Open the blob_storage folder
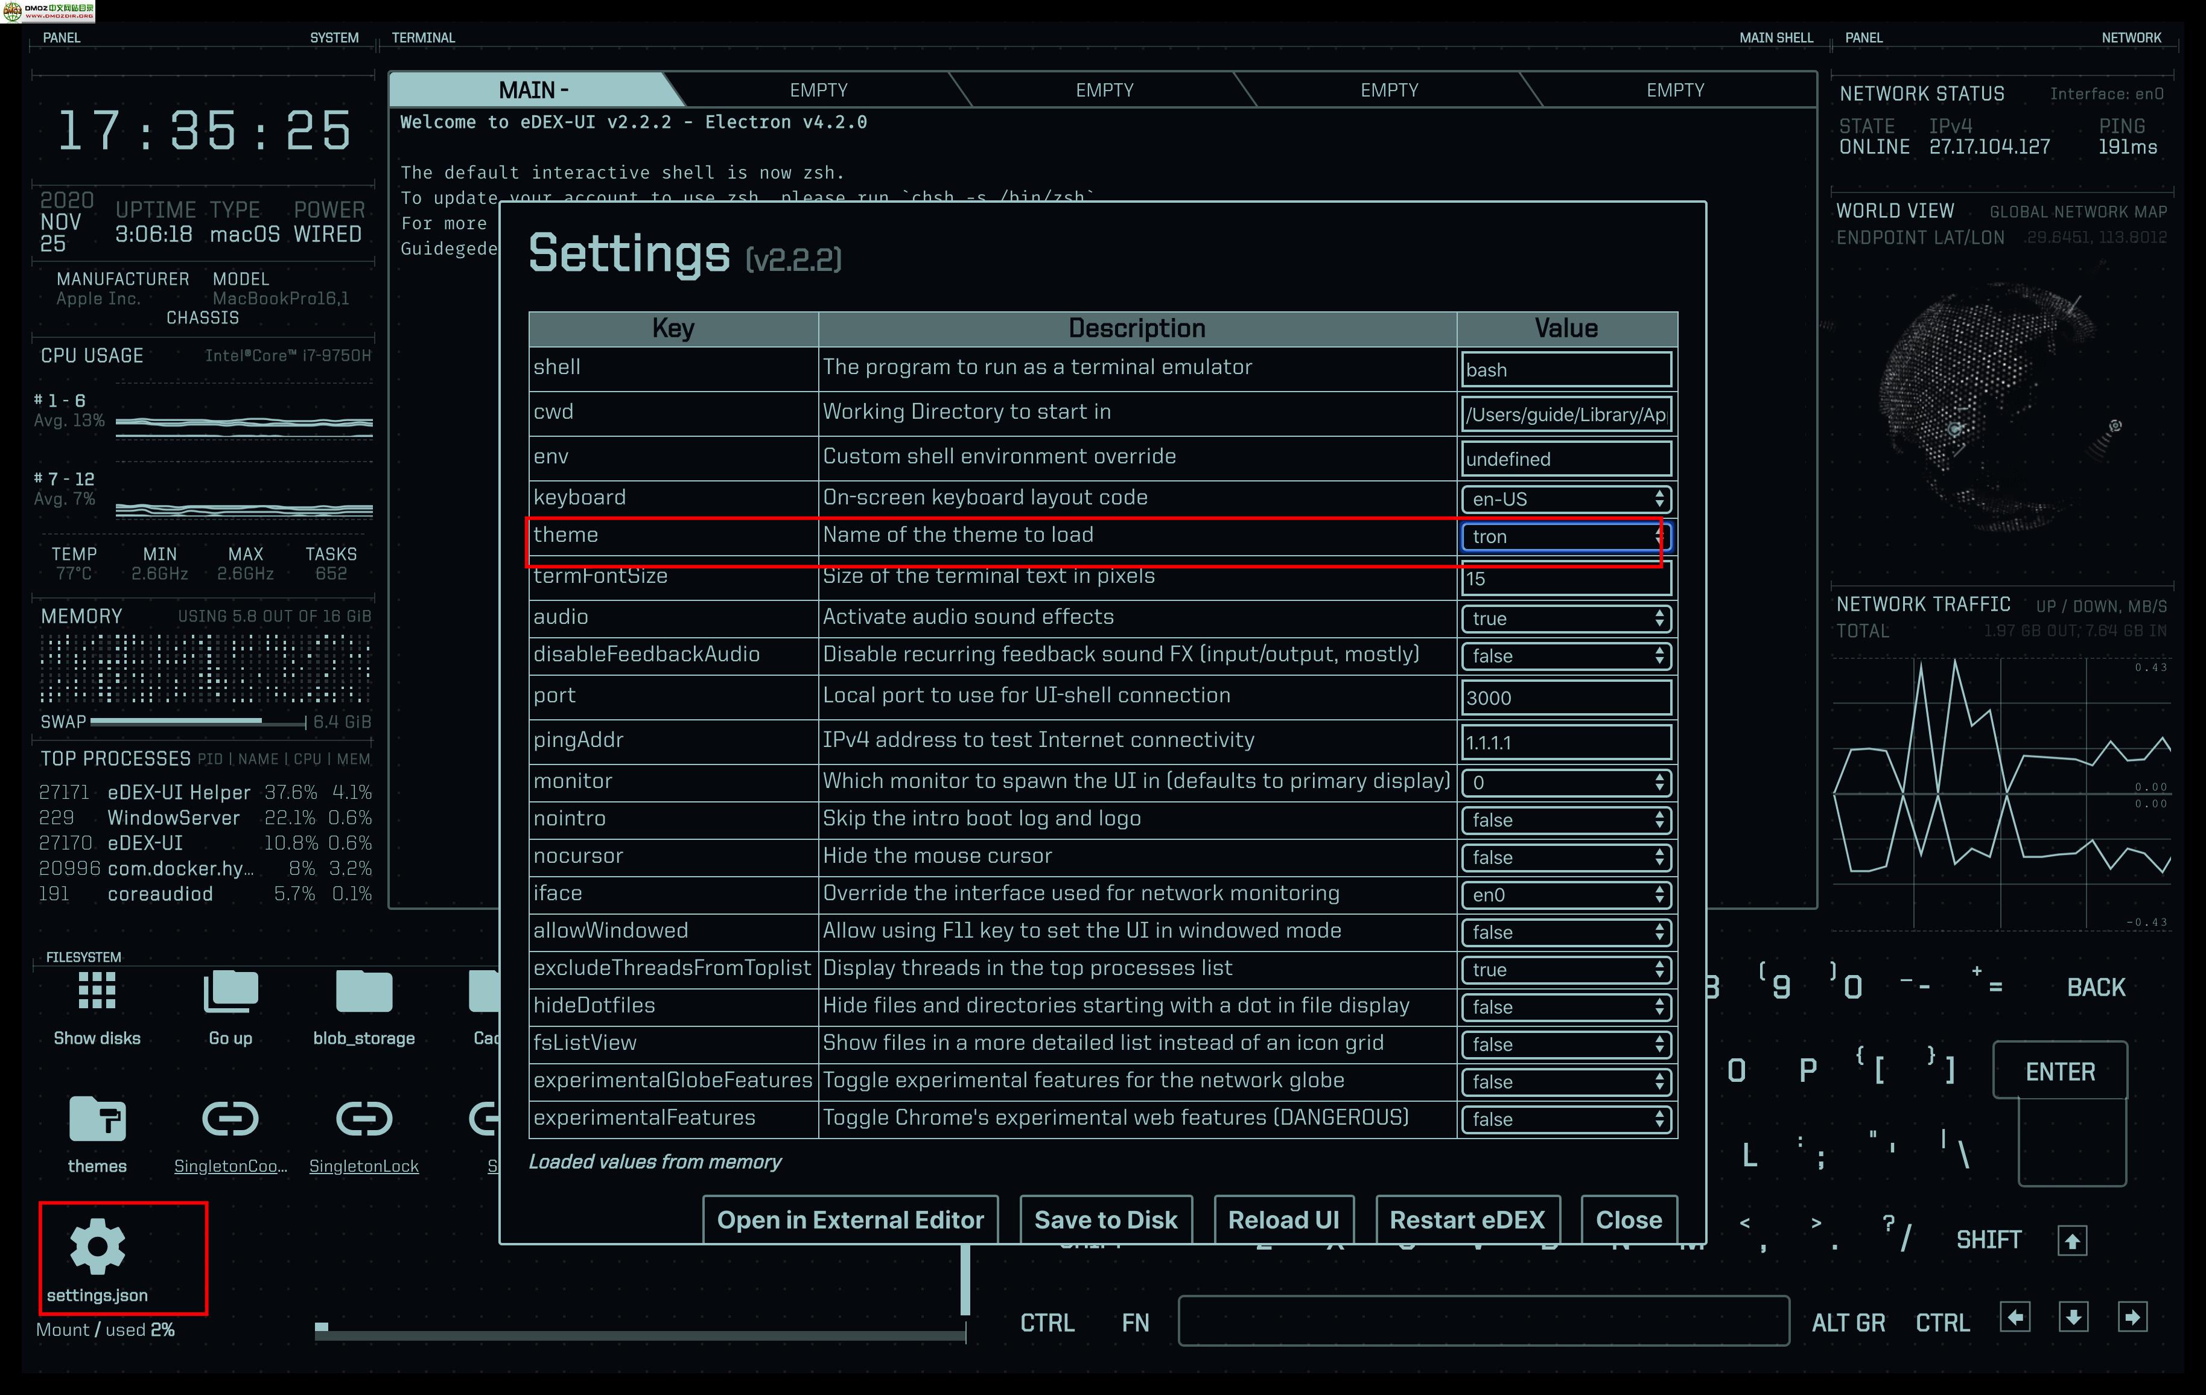2206x1395 pixels. point(364,1008)
